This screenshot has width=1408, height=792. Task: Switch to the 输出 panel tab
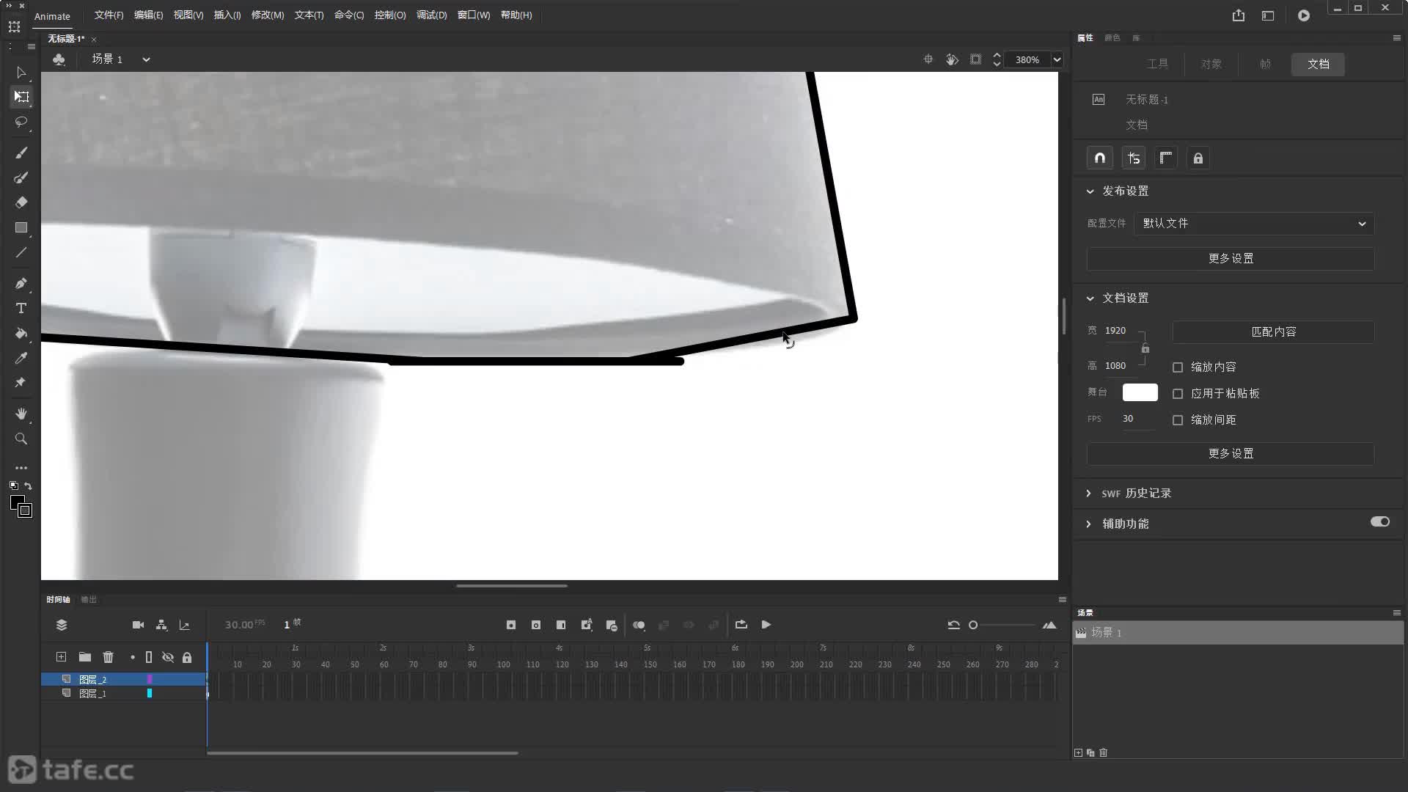[89, 600]
